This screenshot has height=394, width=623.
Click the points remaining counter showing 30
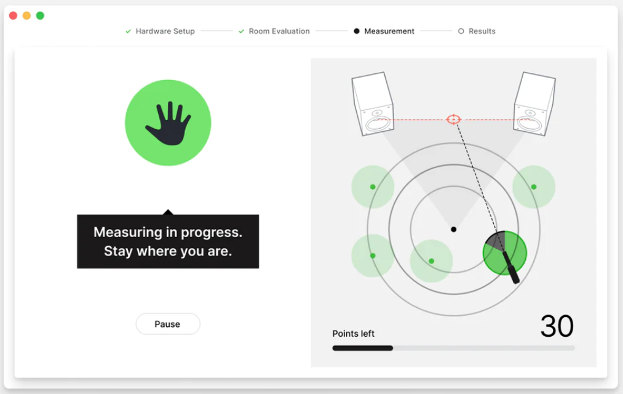pyautogui.click(x=557, y=326)
